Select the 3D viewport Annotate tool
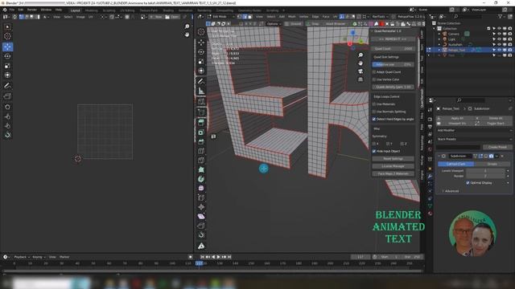The width and height of the screenshot is (515, 289). click(x=201, y=81)
